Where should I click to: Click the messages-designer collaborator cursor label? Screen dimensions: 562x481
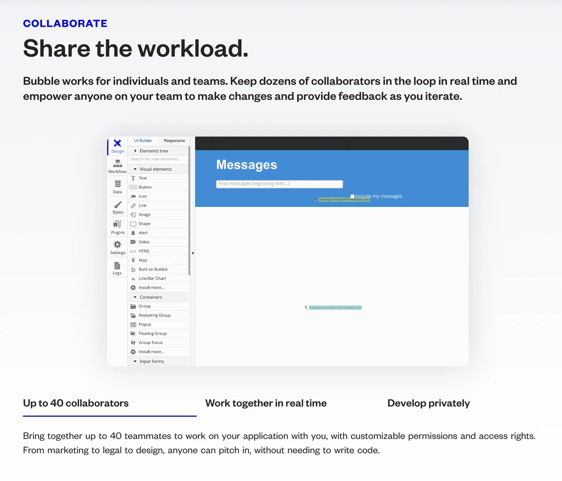point(344,200)
